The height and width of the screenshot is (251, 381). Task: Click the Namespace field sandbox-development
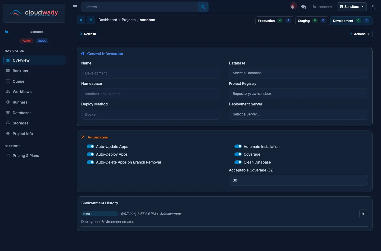[151, 94]
